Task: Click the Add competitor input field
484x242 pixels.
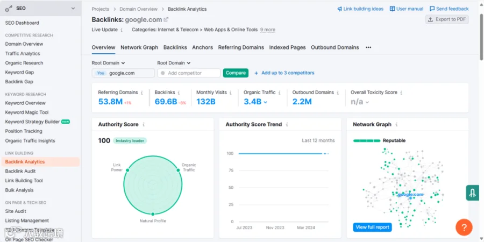Action: click(189, 73)
